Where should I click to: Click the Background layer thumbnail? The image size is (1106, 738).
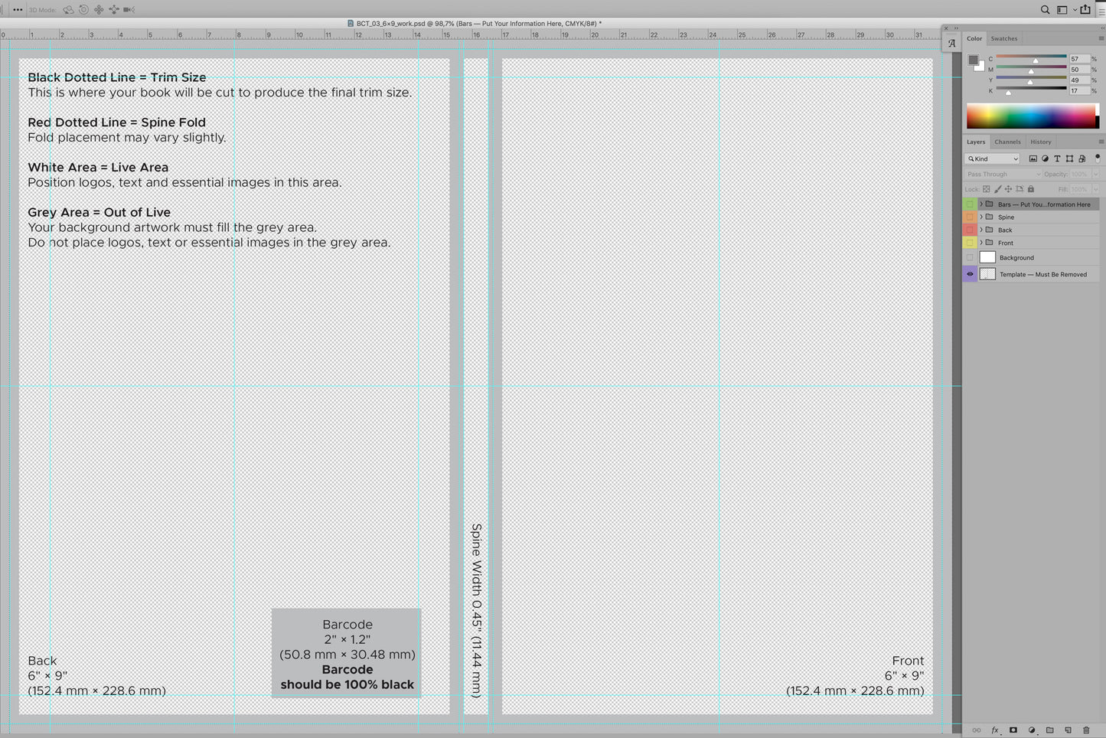pyautogui.click(x=987, y=256)
